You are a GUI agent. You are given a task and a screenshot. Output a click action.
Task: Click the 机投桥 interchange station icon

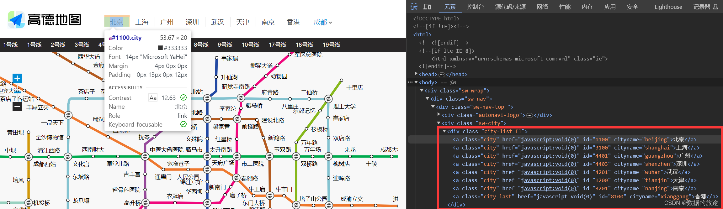[29, 203]
